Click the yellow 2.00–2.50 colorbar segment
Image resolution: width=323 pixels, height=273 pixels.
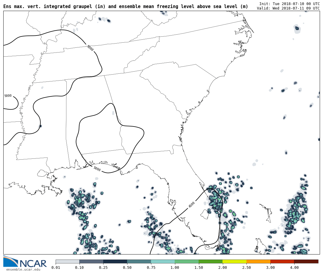[234, 261]
